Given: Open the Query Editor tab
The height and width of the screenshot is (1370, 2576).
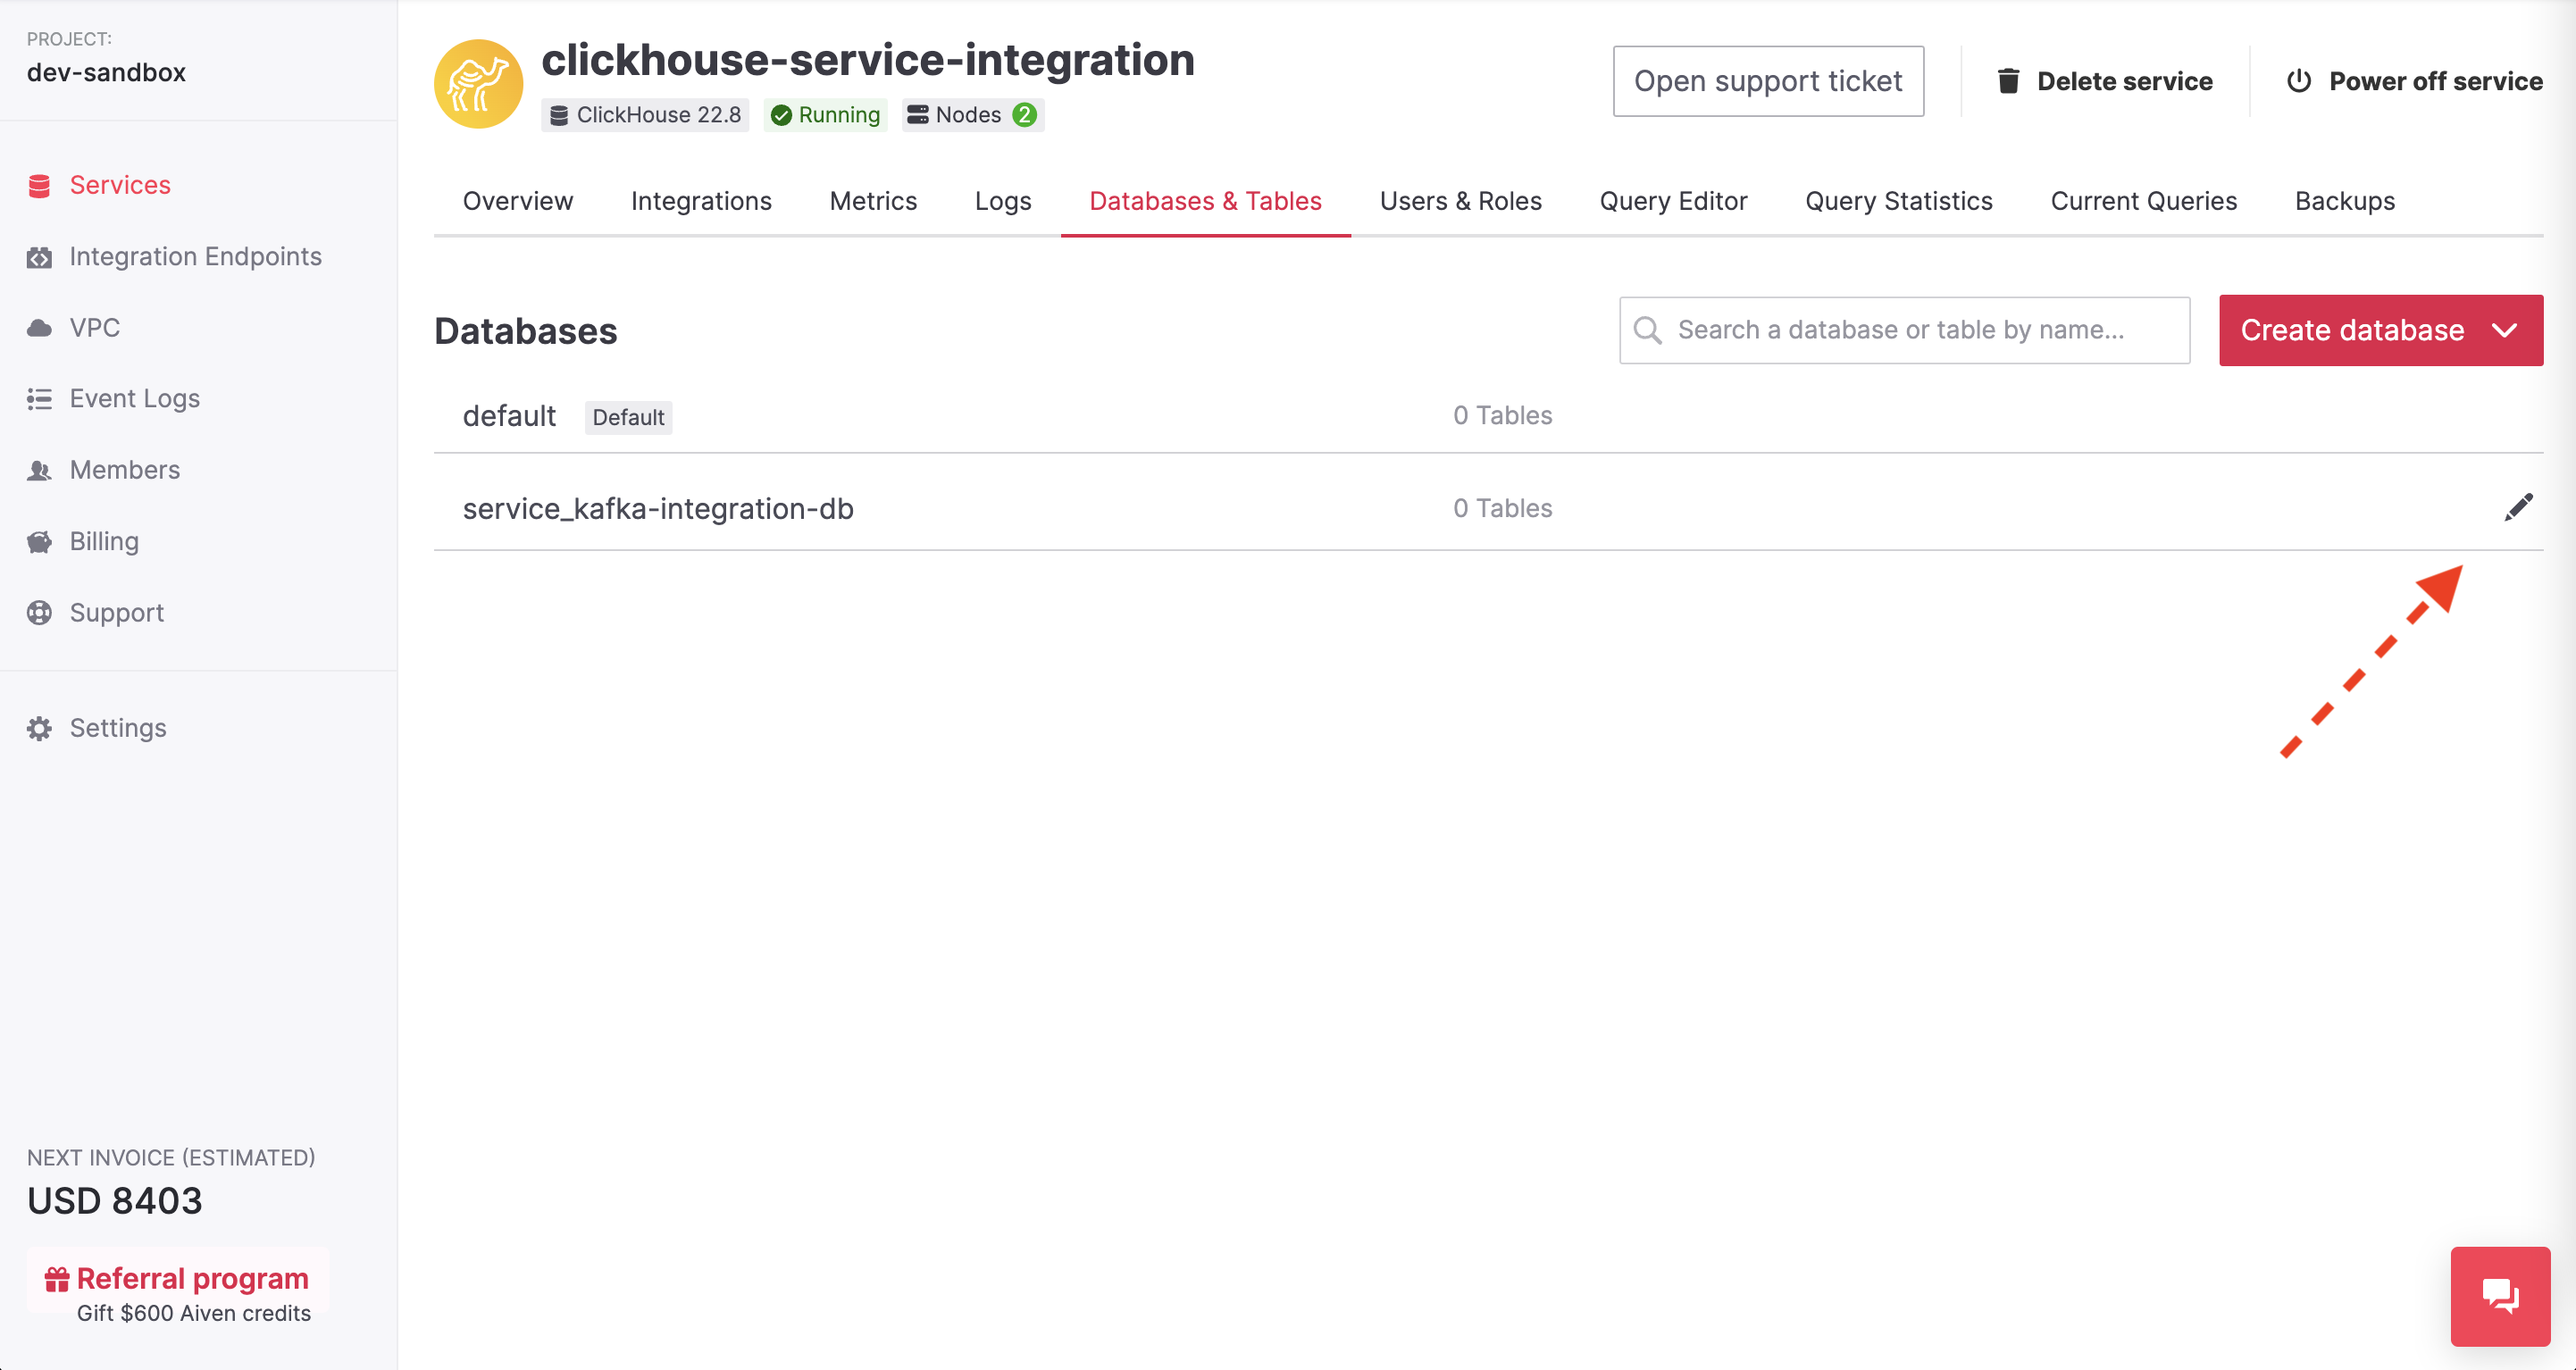Looking at the screenshot, I should 1673,201.
